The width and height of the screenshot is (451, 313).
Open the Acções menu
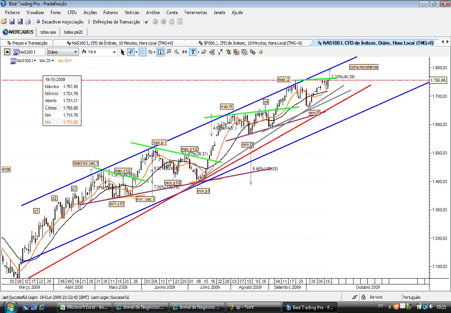tap(90, 13)
